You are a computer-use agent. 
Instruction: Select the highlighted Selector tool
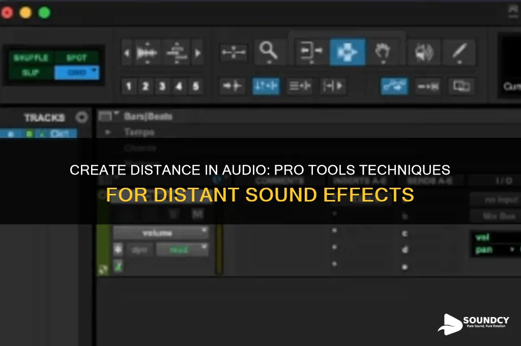click(347, 52)
